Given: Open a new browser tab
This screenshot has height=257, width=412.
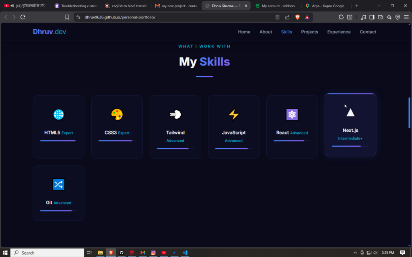Looking at the screenshot, I should [356, 6].
